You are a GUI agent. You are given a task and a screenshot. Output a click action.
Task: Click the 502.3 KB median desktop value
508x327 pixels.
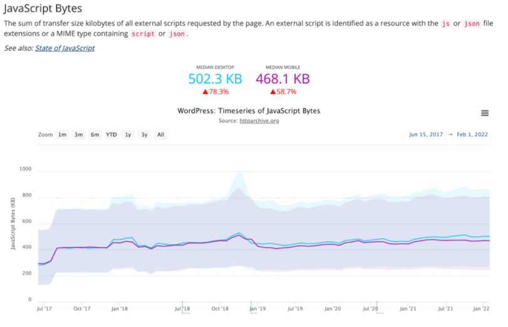215,79
